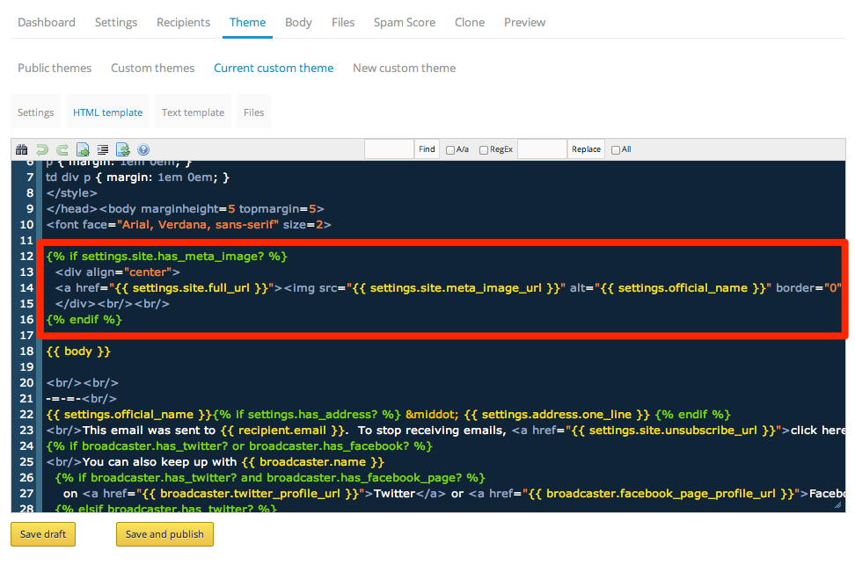
Task: Open the Settings top navigation tab
Action: pos(116,22)
